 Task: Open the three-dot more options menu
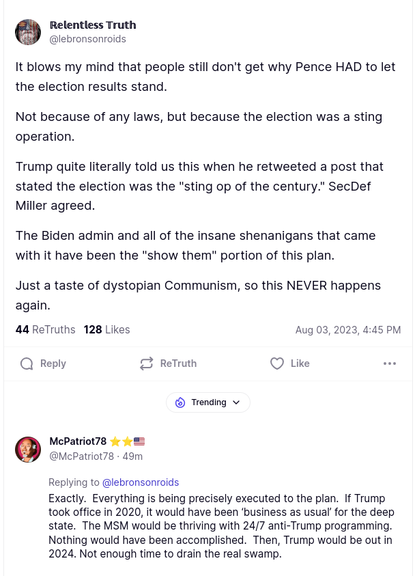coord(390,364)
